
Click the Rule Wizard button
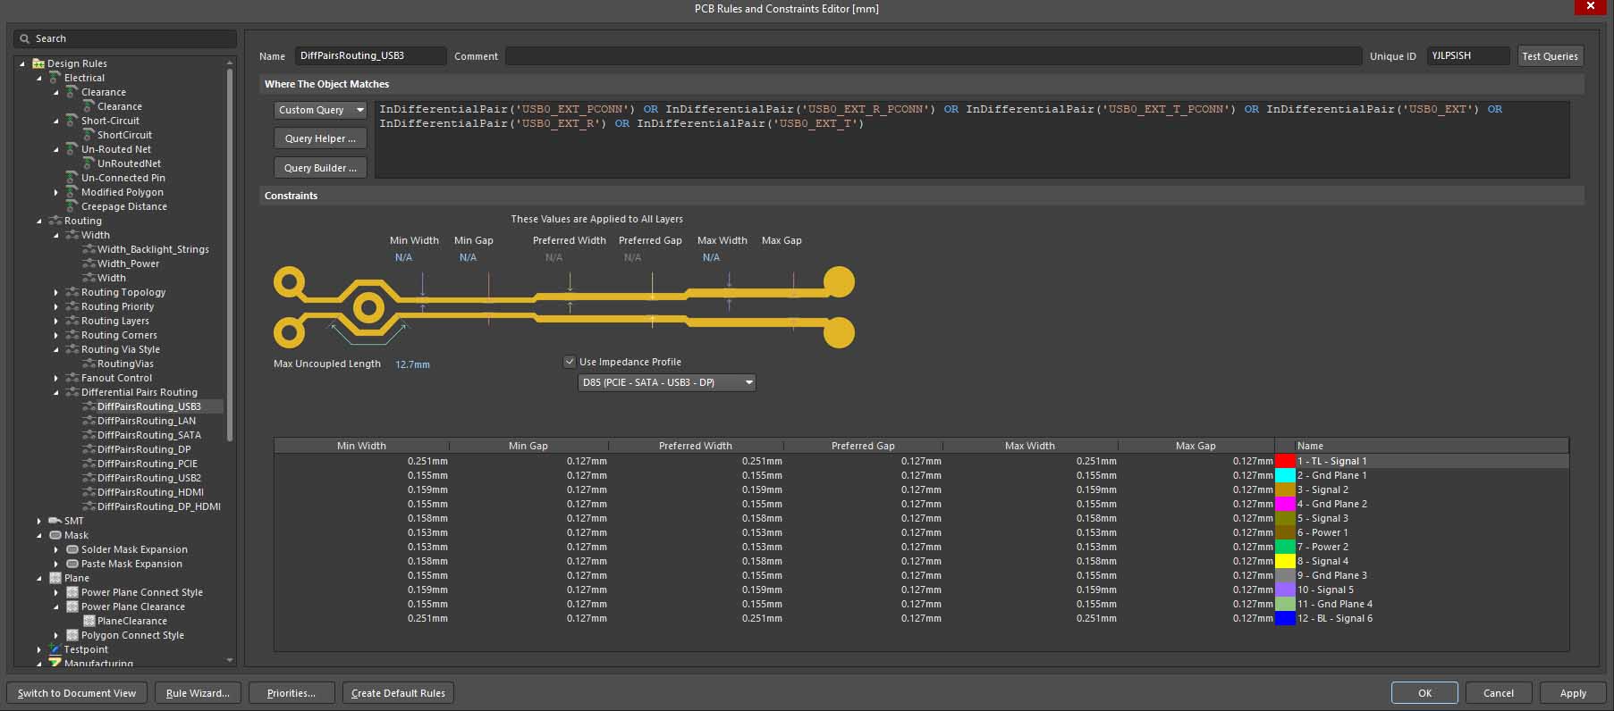tap(198, 693)
